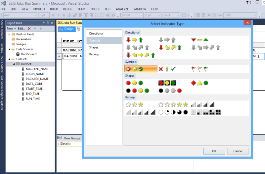The image size is (265, 174).
Task: Select the colored four-arrow directional set
Action: point(170,47)
